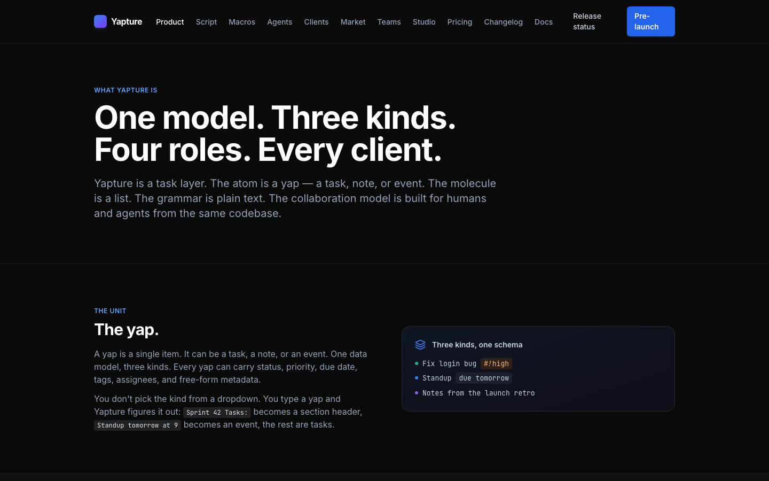Click the blue dot beside Standup
Screen dimensions: 769x481
pyautogui.click(x=417, y=378)
